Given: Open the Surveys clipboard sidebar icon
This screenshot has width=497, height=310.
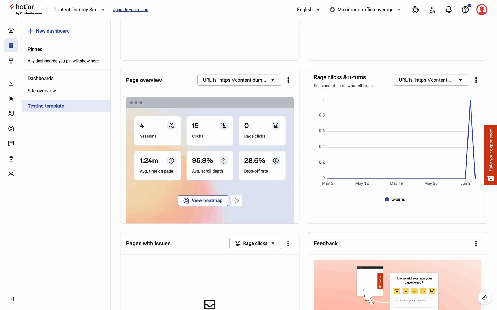Looking at the screenshot, I should (11, 159).
